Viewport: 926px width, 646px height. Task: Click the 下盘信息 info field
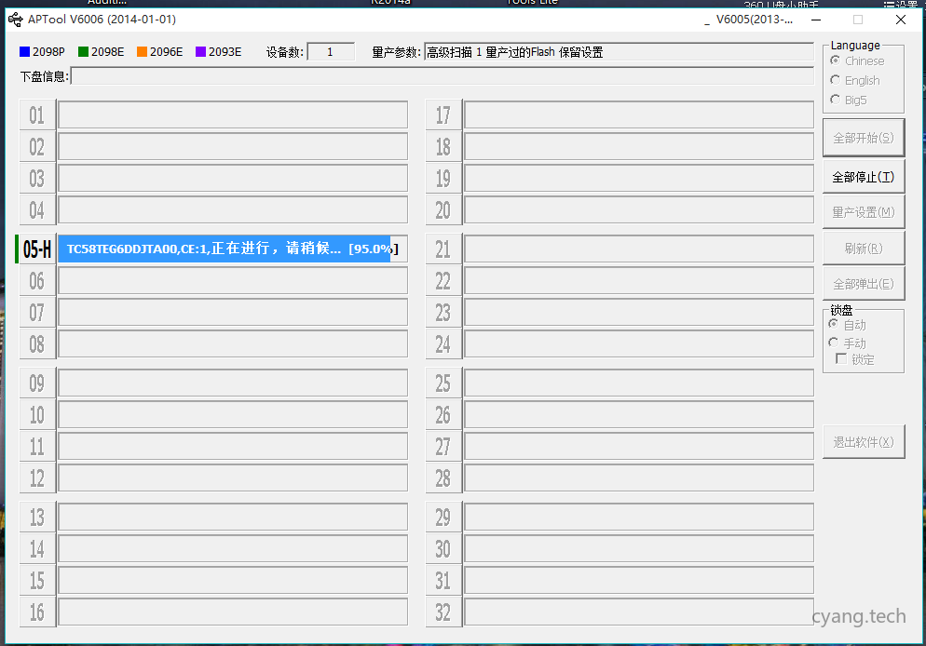[442, 76]
